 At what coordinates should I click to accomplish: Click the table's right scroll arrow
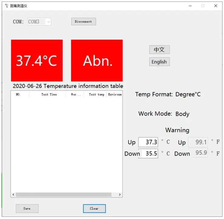[x=120, y=195]
